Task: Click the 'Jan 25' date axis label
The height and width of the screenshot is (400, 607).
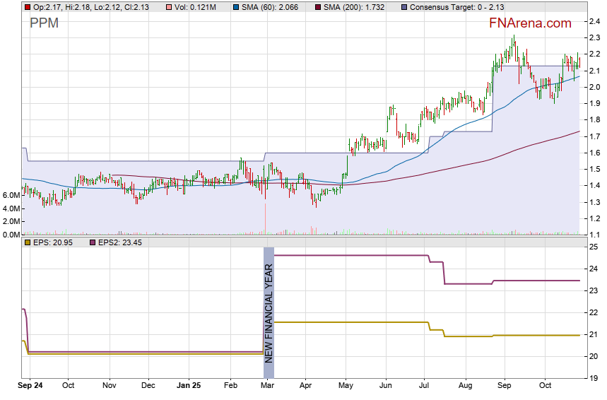Action: tap(189, 386)
